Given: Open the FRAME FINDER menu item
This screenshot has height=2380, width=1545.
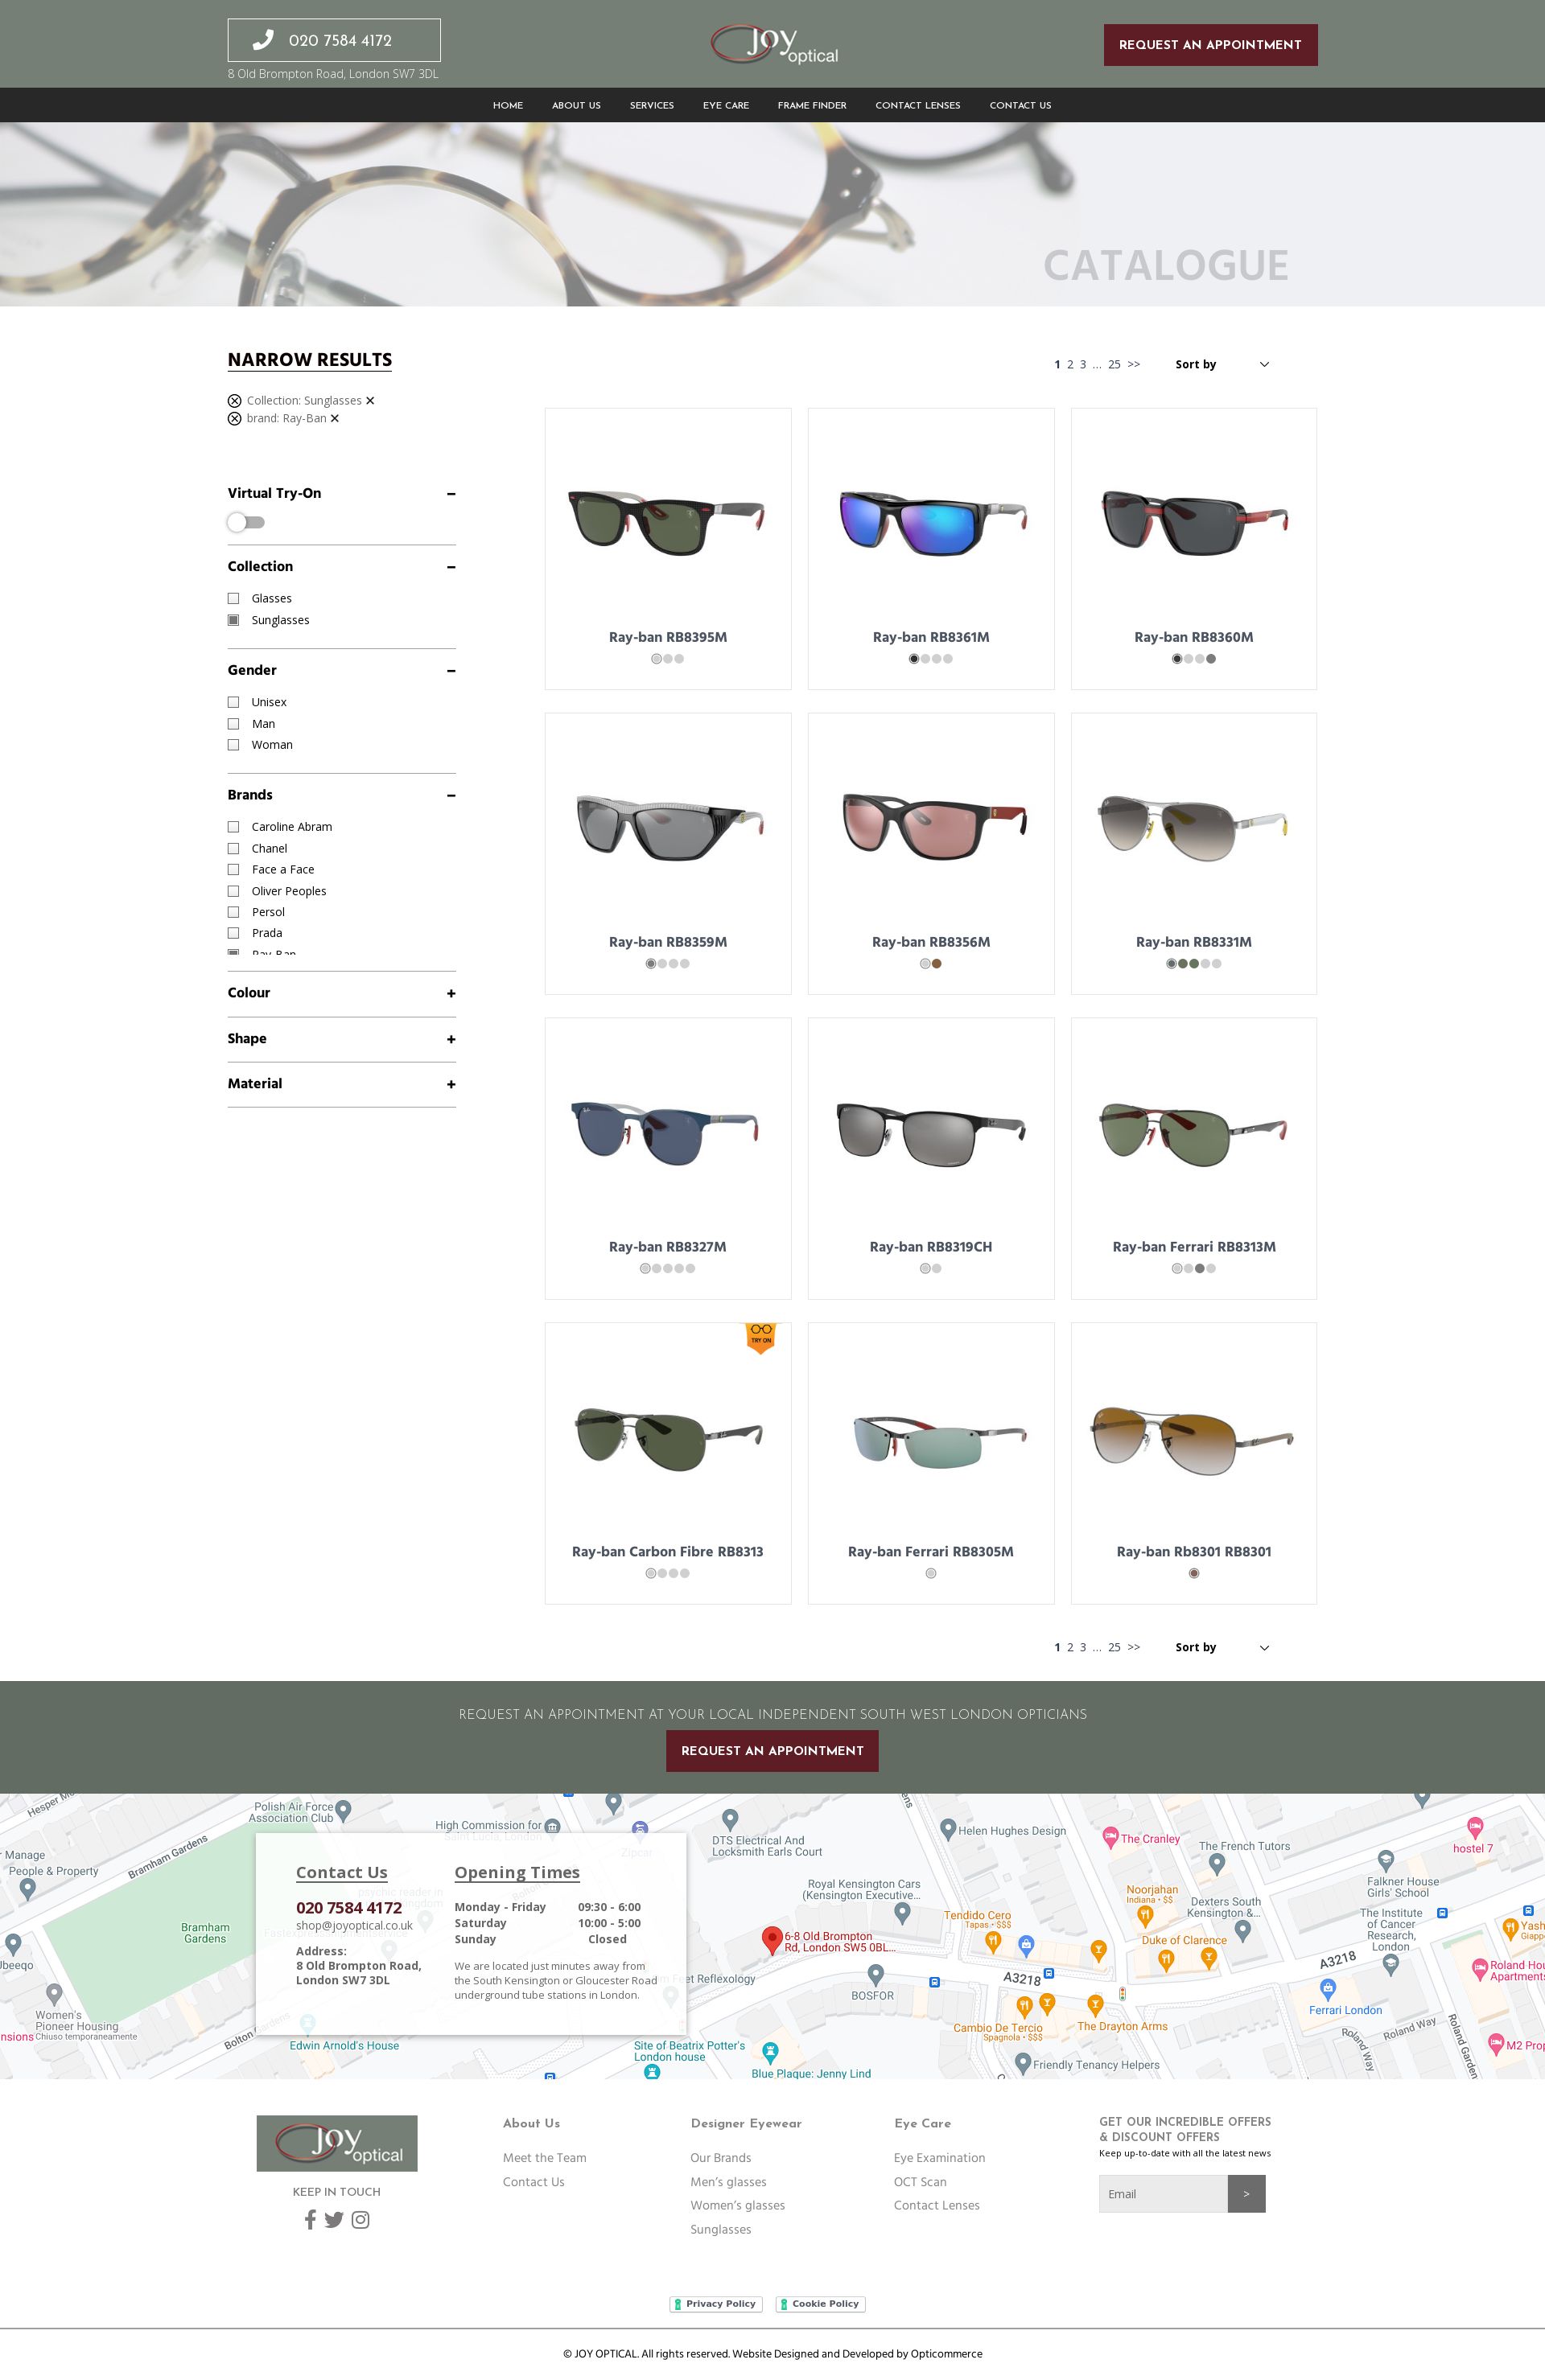Looking at the screenshot, I should coord(811,105).
